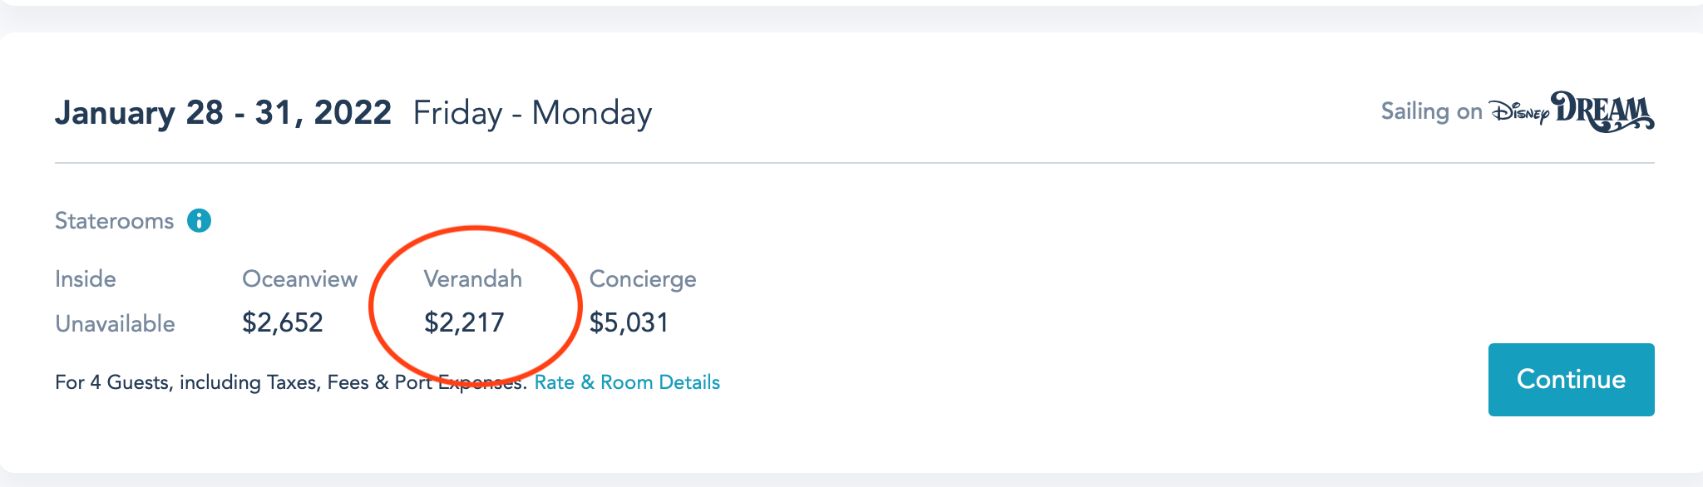Click the "Sailing on" text
Screen dimensions: 1703x487
click(1431, 111)
